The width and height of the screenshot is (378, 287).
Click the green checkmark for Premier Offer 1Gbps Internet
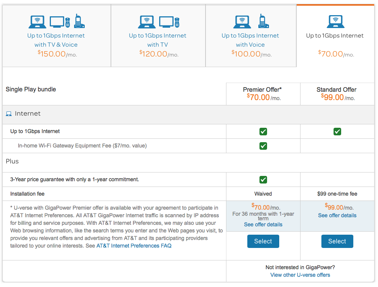pyautogui.click(x=263, y=132)
